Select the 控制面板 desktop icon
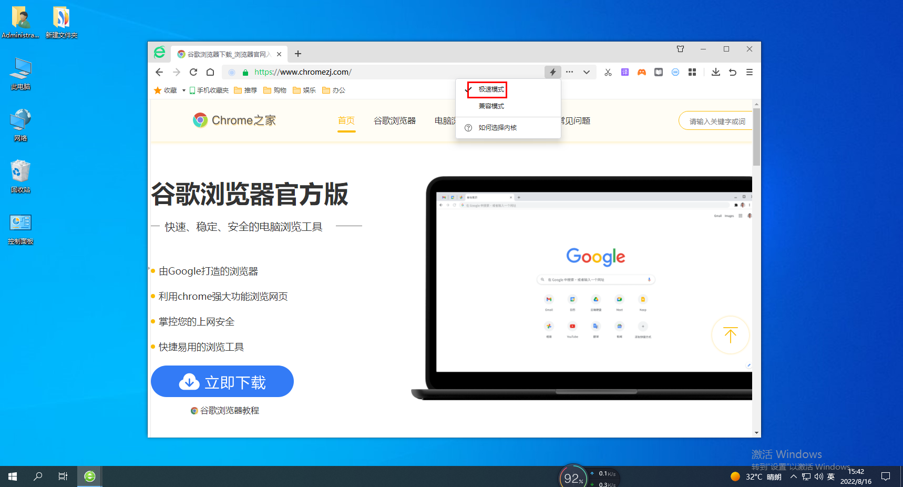This screenshot has height=487, width=903. click(x=20, y=229)
